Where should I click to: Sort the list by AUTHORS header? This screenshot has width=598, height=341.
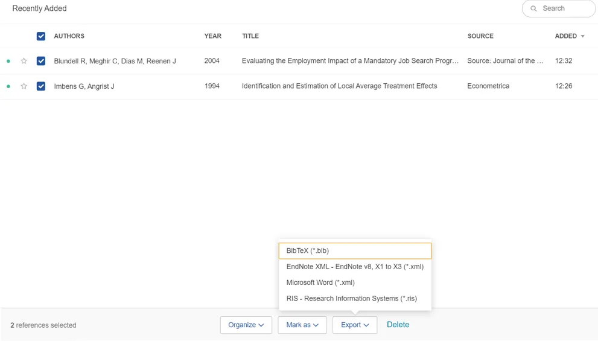tap(69, 36)
